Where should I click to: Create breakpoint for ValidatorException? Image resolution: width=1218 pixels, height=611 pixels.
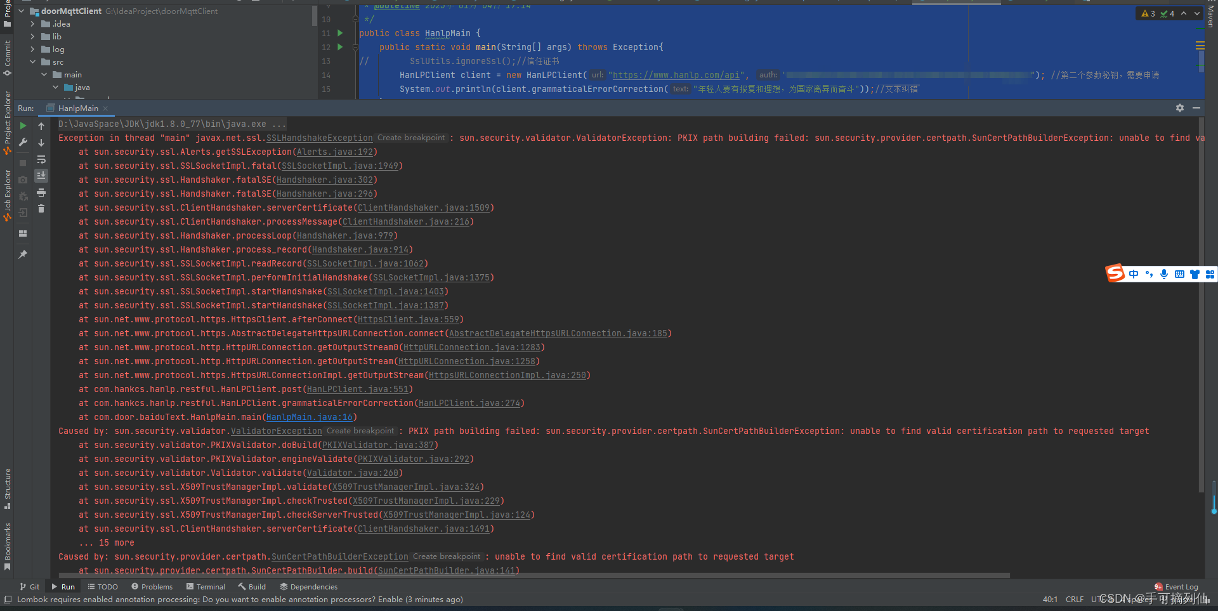click(360, 431)
